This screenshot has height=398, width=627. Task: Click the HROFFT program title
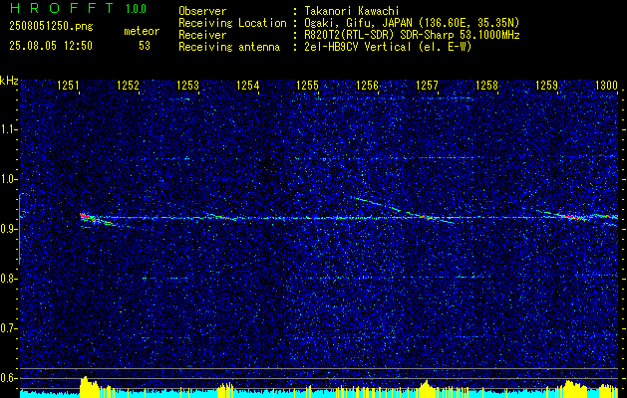click(x=63, y=8)
